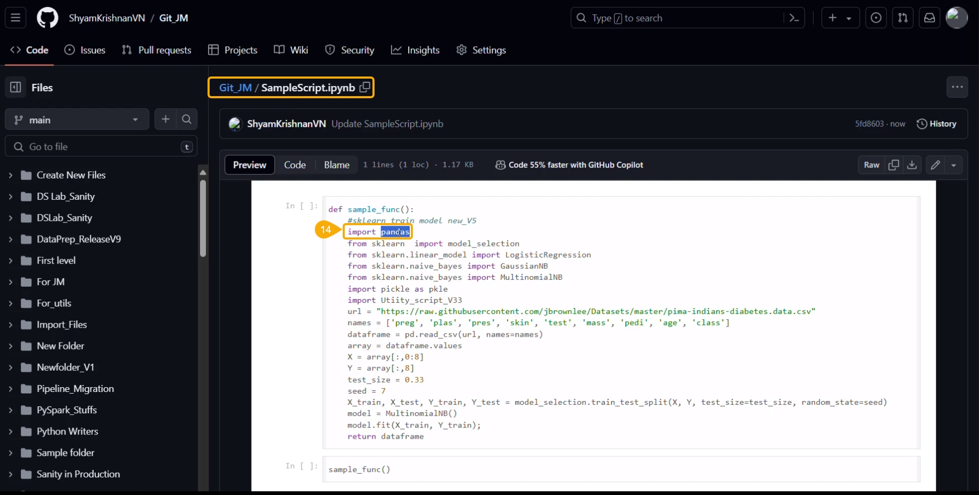
Task: Click the GitHub logo home icon
Action: (x=47, y=18)
